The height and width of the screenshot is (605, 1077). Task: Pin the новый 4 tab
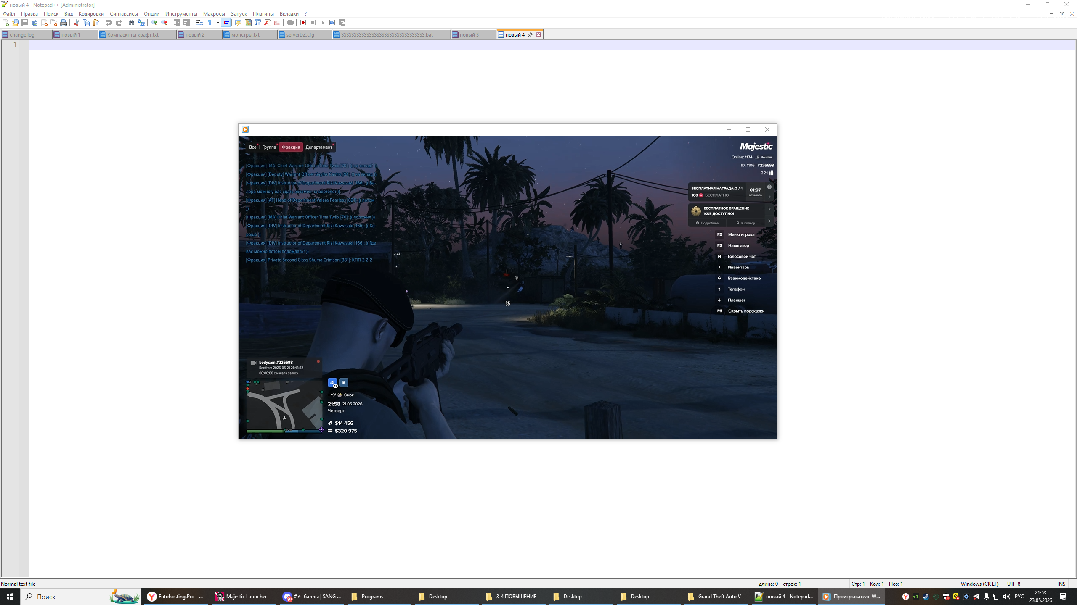531,34
